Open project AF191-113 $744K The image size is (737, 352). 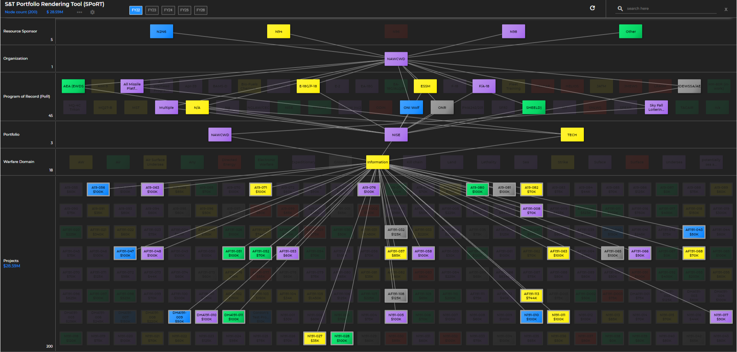pyautogui.click(x=532, y=296)
